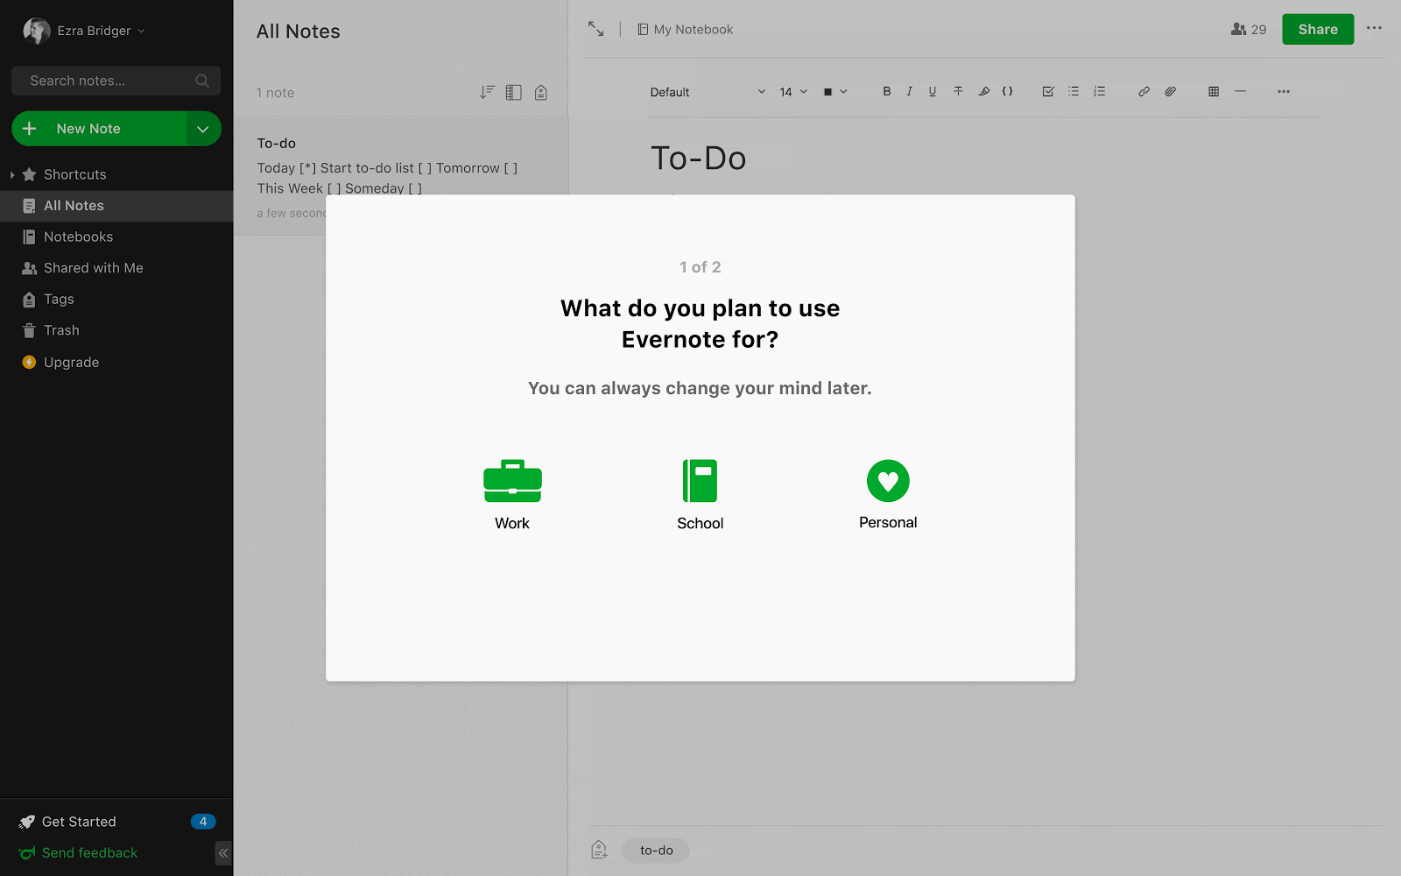The width and height of the screenshot is (1401, 876).
Task: Insert a numbered list
Action: (1100, 91)
